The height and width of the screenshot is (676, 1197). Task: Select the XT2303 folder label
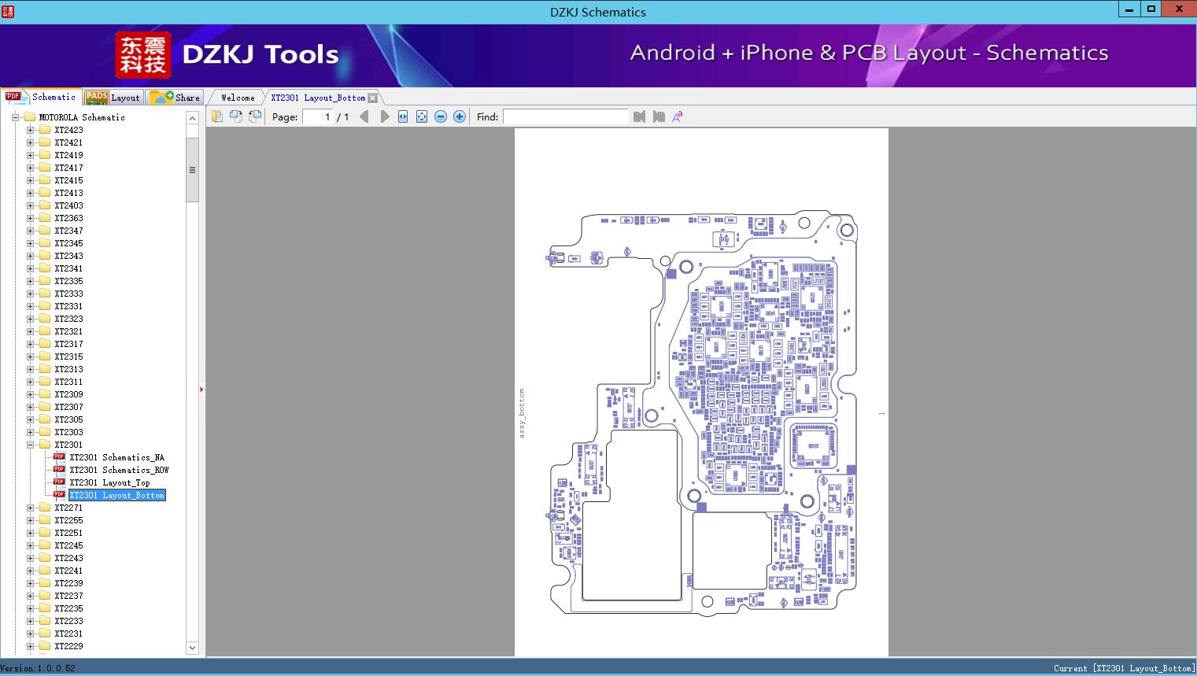(x=68, y=432)
